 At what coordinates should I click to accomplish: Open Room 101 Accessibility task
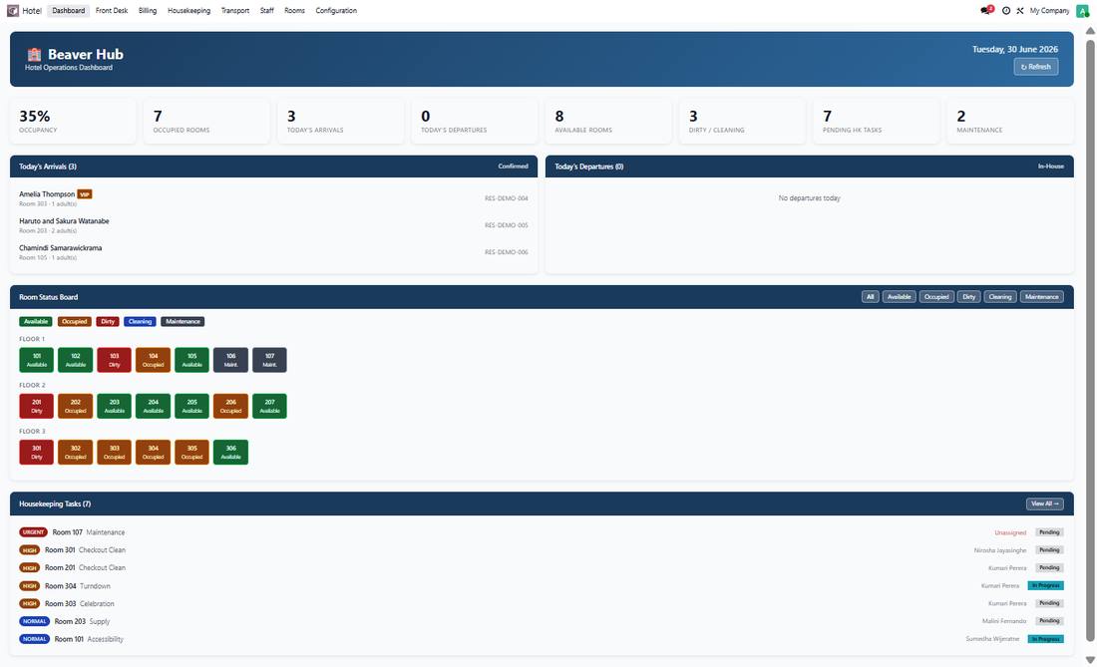(541, 639)
